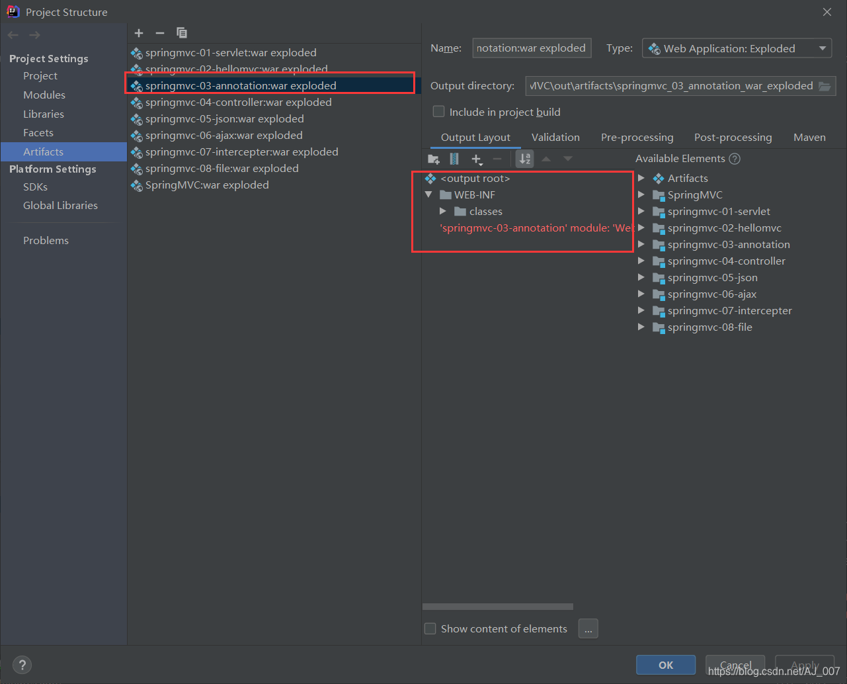The width and height of the screenshot is (847, 684).
Task: Open Libraries in the sidebar
Action: [44, 114]
